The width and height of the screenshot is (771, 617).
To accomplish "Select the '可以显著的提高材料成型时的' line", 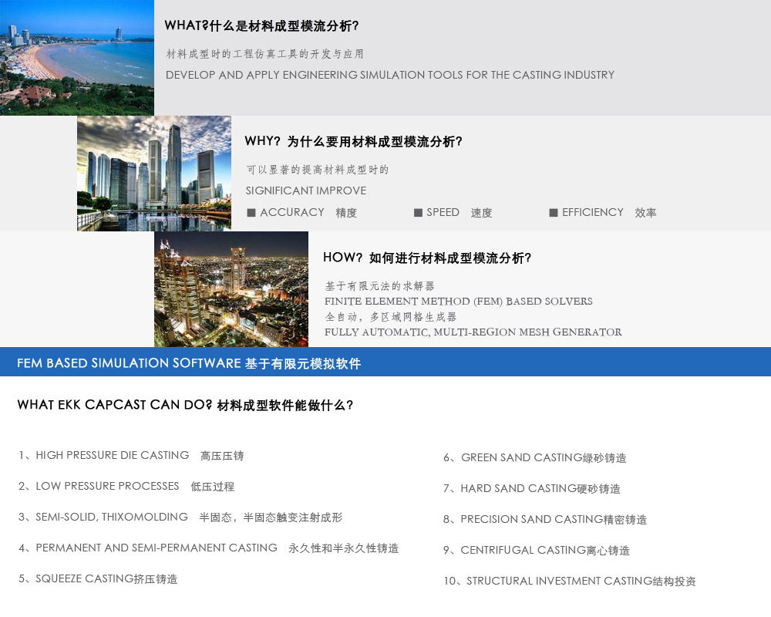I will (318, 170).
